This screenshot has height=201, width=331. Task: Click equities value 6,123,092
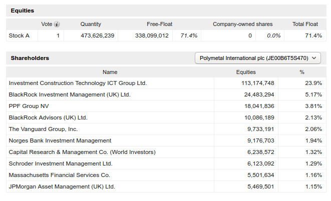261,163
